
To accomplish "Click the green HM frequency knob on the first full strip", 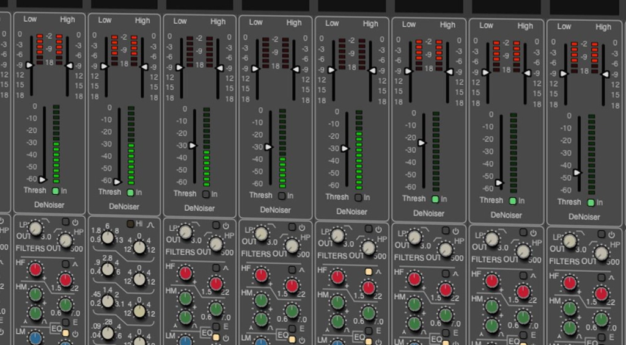I will click(x=65, y=305).
